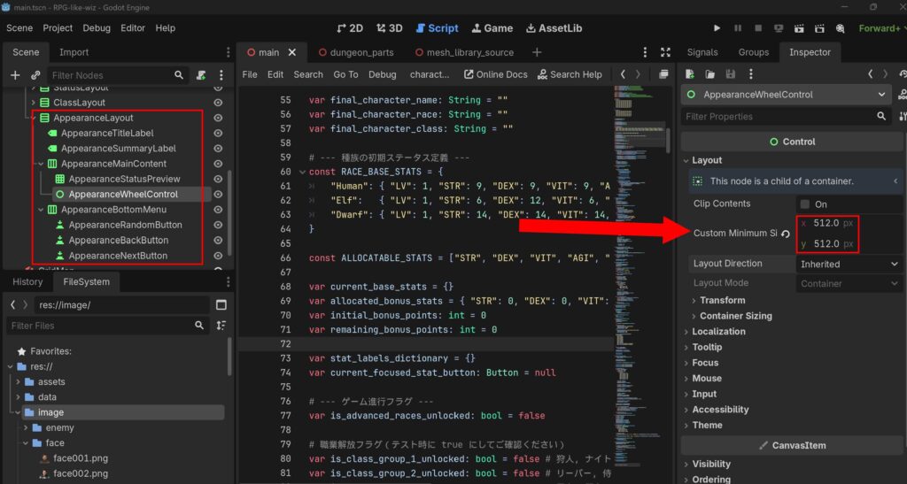Image resolution: width=907 pixels, height=484 pixels.
Task: Add a new editor tab
Action: (537, 52)
